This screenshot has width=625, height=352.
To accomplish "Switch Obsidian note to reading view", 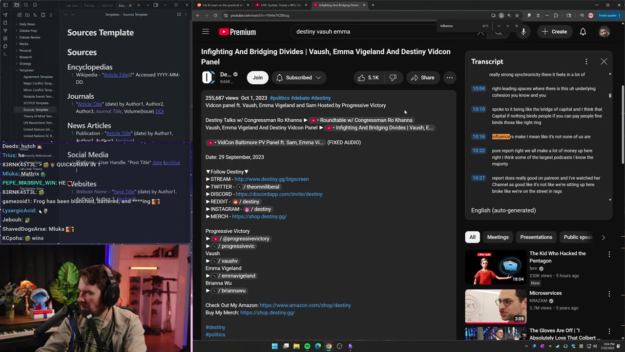I will (x=179, y=15).
